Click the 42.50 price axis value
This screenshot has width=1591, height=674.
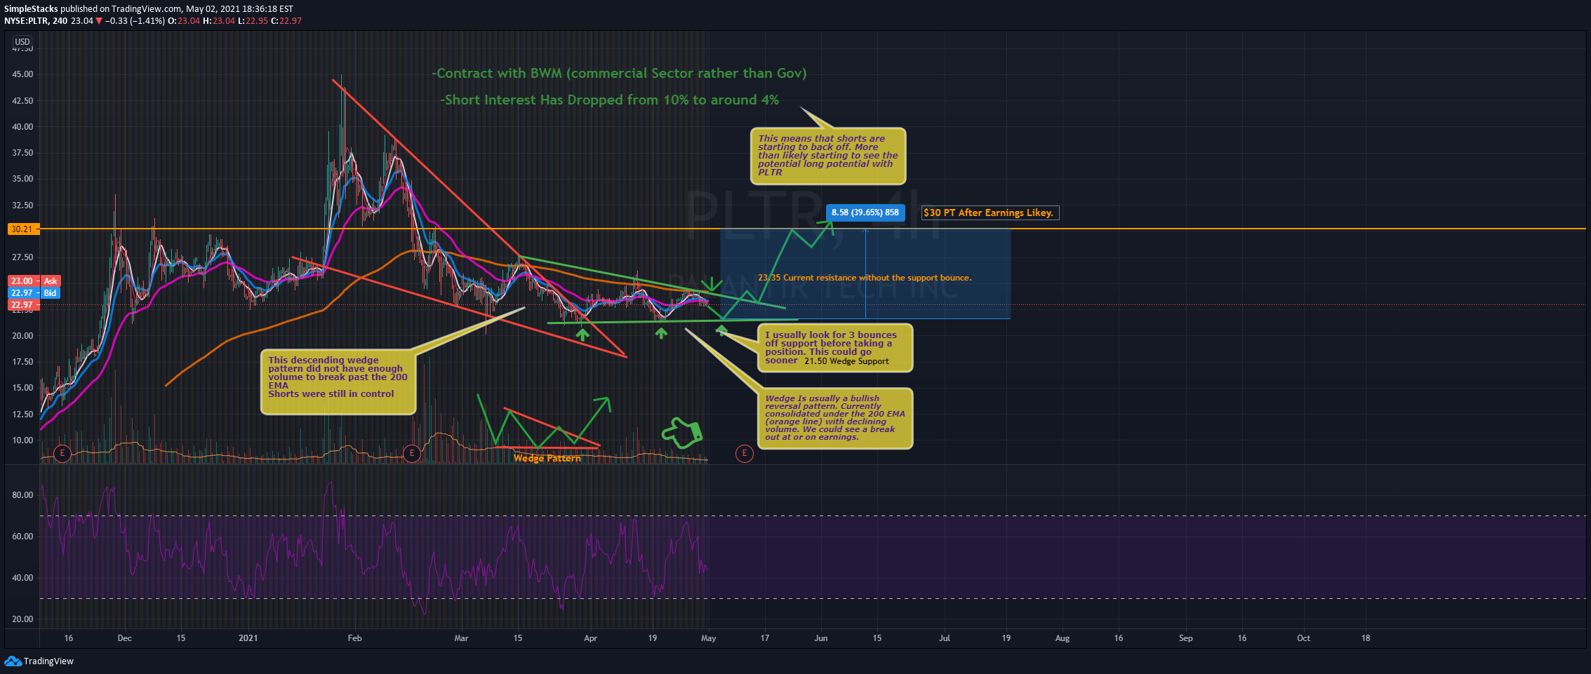(22, 101)
